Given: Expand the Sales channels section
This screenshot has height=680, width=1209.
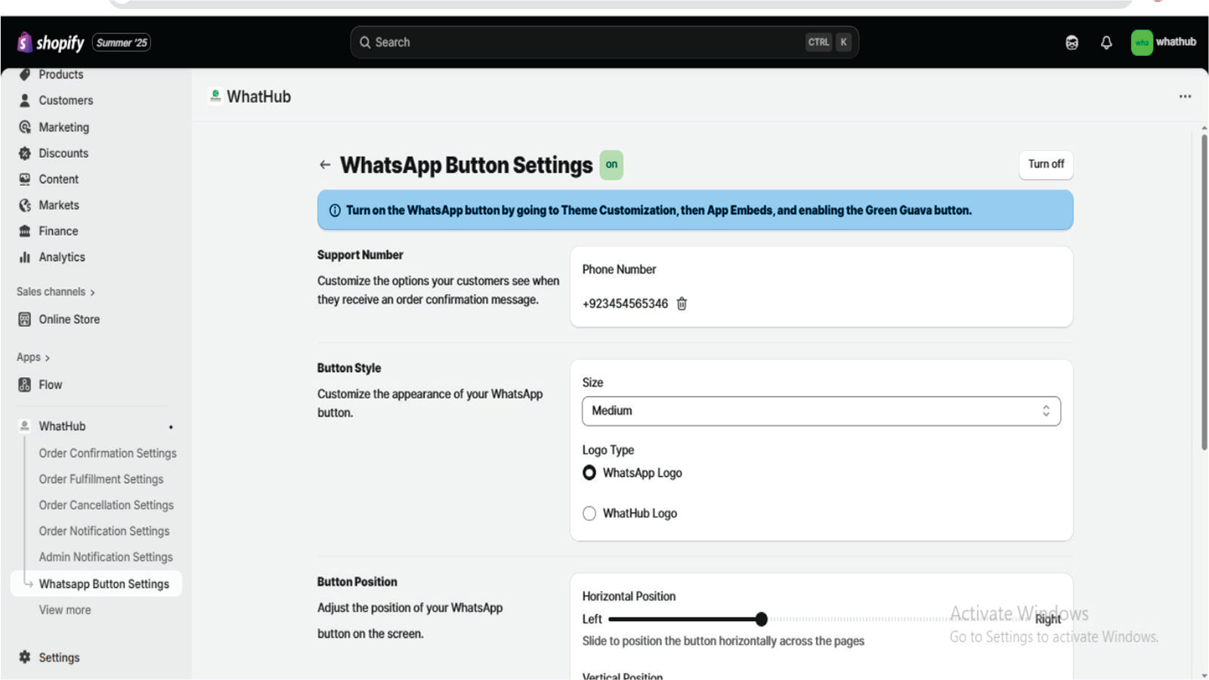Looking at the screenshot, I should 55,292.
